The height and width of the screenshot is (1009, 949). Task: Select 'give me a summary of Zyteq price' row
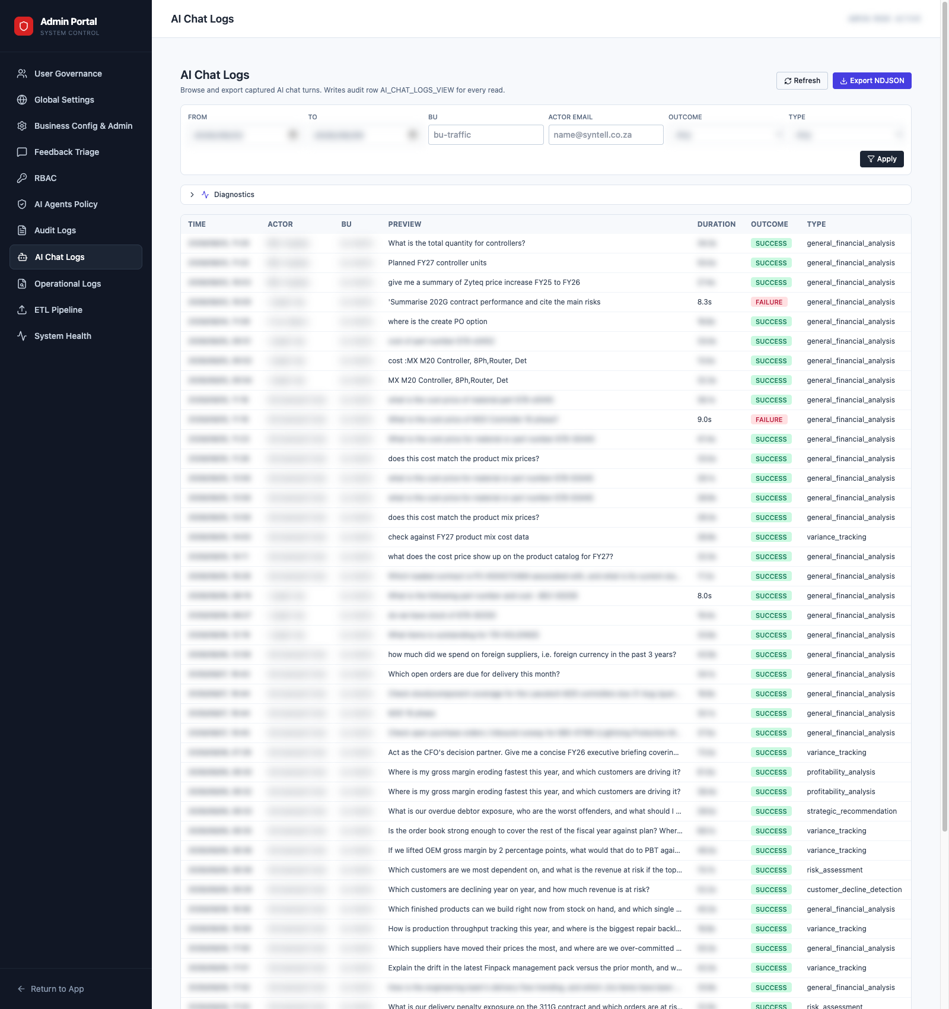[546, 283]
